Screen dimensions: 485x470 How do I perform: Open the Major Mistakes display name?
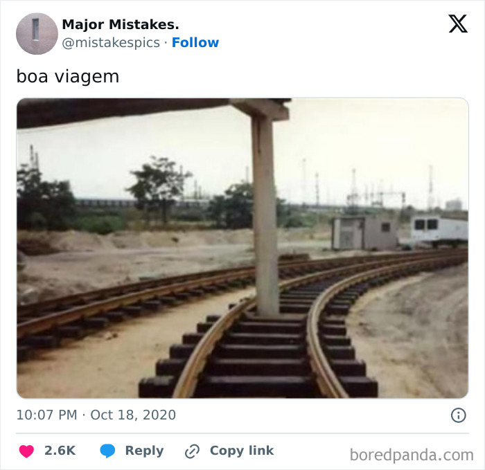121,25
